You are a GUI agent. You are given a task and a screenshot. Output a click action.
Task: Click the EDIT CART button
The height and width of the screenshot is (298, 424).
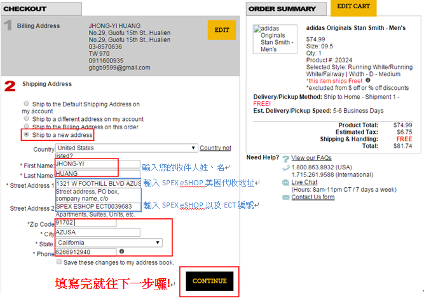353,7
